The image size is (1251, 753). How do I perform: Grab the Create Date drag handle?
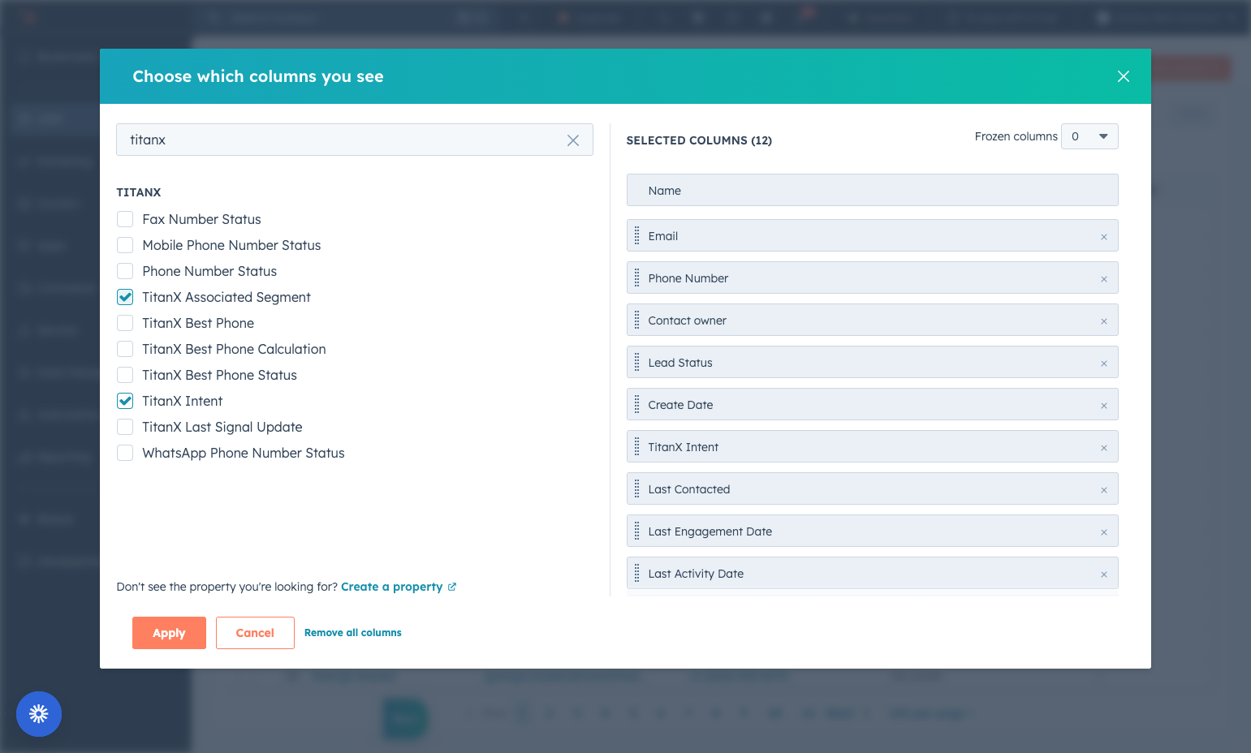point(636,405)
